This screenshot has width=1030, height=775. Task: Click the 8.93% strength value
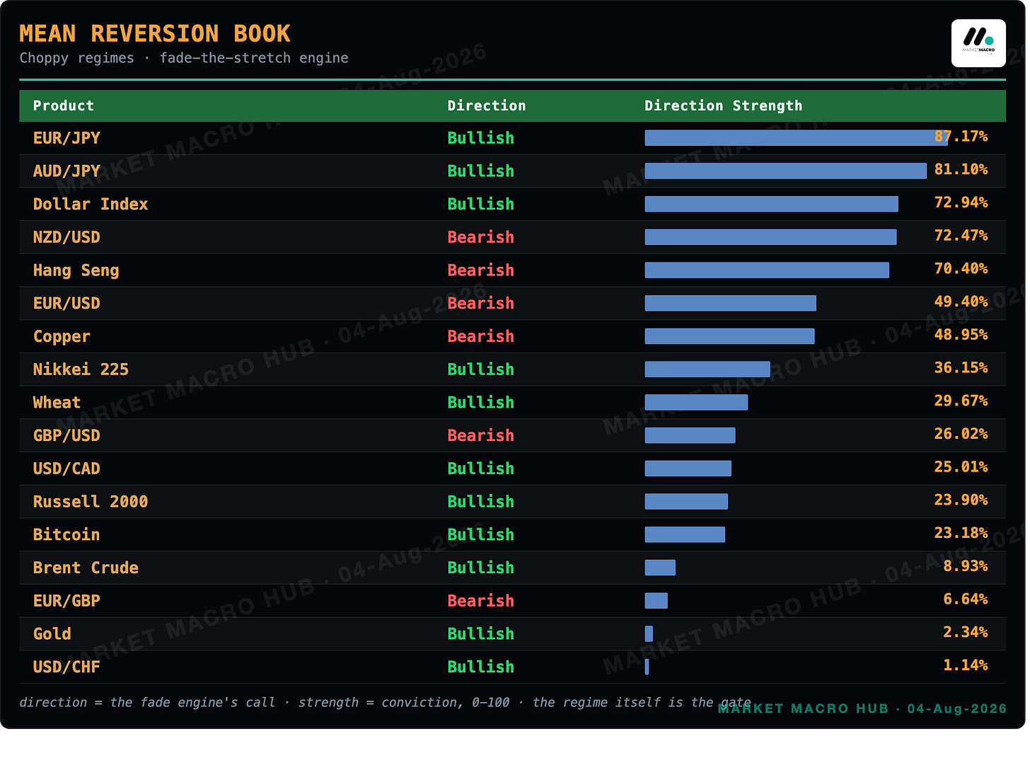tap(966, 566)
